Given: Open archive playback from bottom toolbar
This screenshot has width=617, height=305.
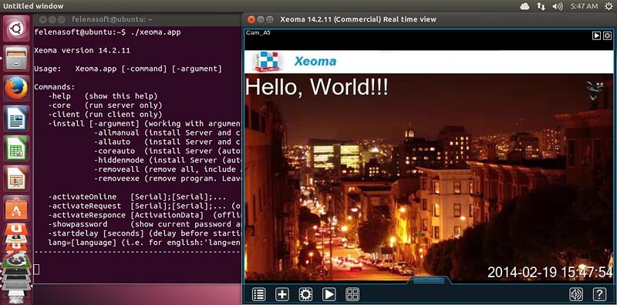Looking at the screenshot, I should (x=329, y=294).
